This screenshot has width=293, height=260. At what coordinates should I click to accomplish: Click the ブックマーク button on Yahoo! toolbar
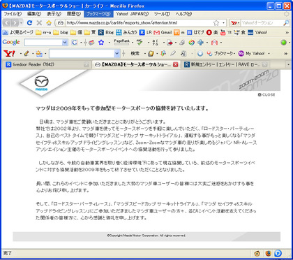[221, 54]
